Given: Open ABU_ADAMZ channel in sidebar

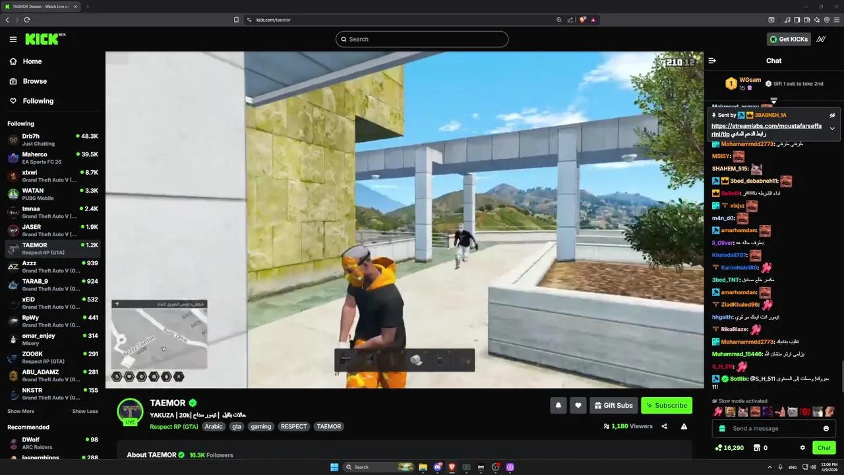Looking at the screenshot, I should click(x=53, y=375).
